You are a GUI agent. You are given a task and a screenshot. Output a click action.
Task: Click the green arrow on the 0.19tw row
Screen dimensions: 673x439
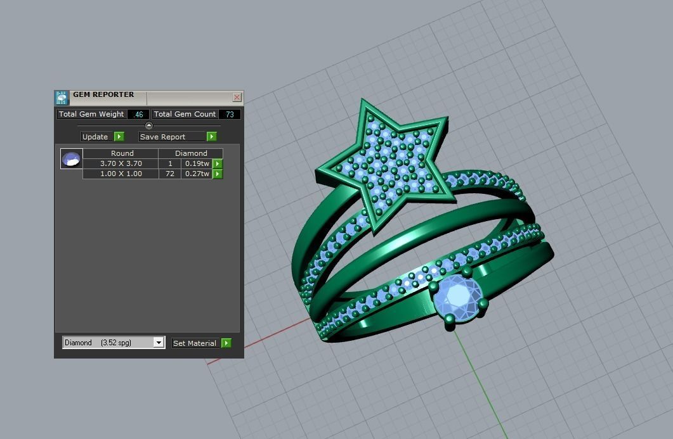(x=218, y=164)
